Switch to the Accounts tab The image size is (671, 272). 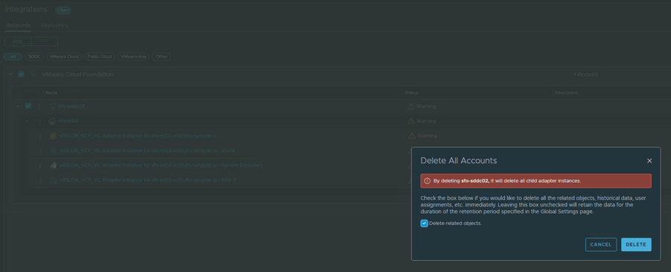click(x=19, y=25)
